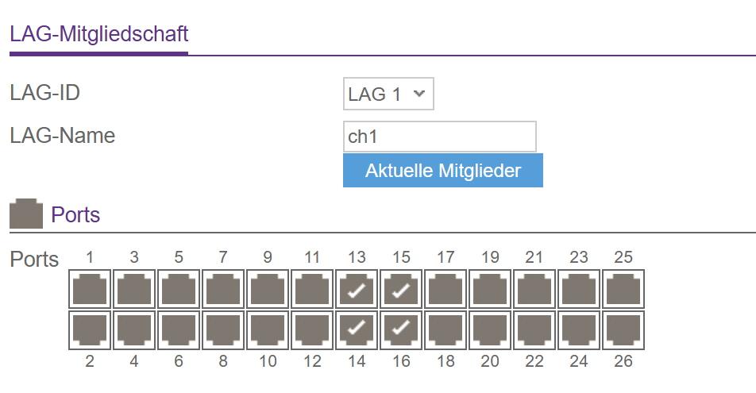This screenshot has height=393, width=756.
Task: Add port 12 to the LAG
Action: (x=312, y=329)
